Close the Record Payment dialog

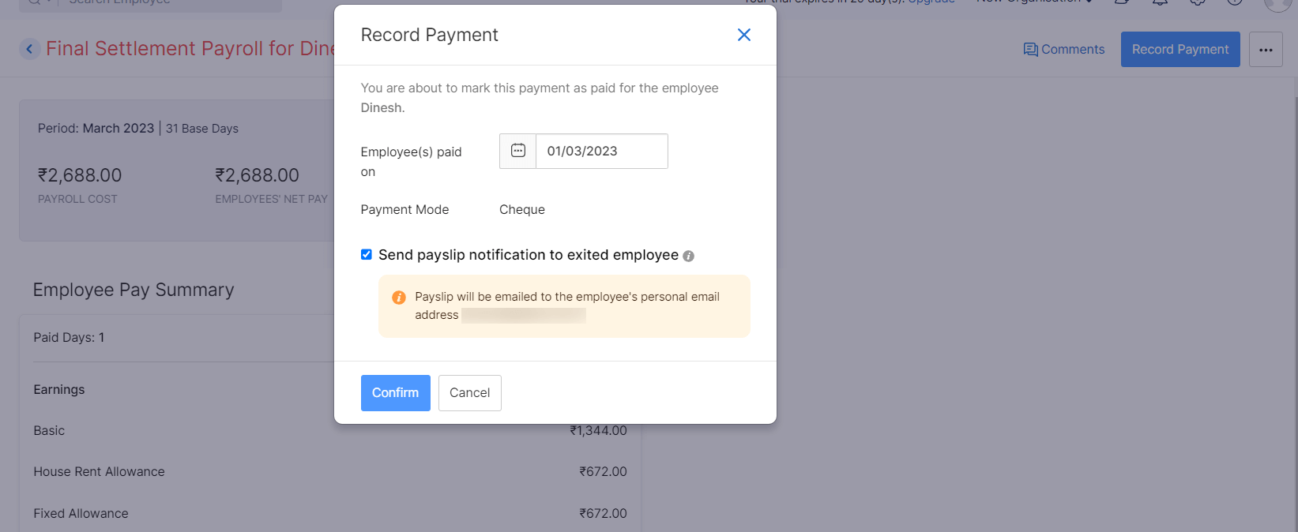pos(743,35)
